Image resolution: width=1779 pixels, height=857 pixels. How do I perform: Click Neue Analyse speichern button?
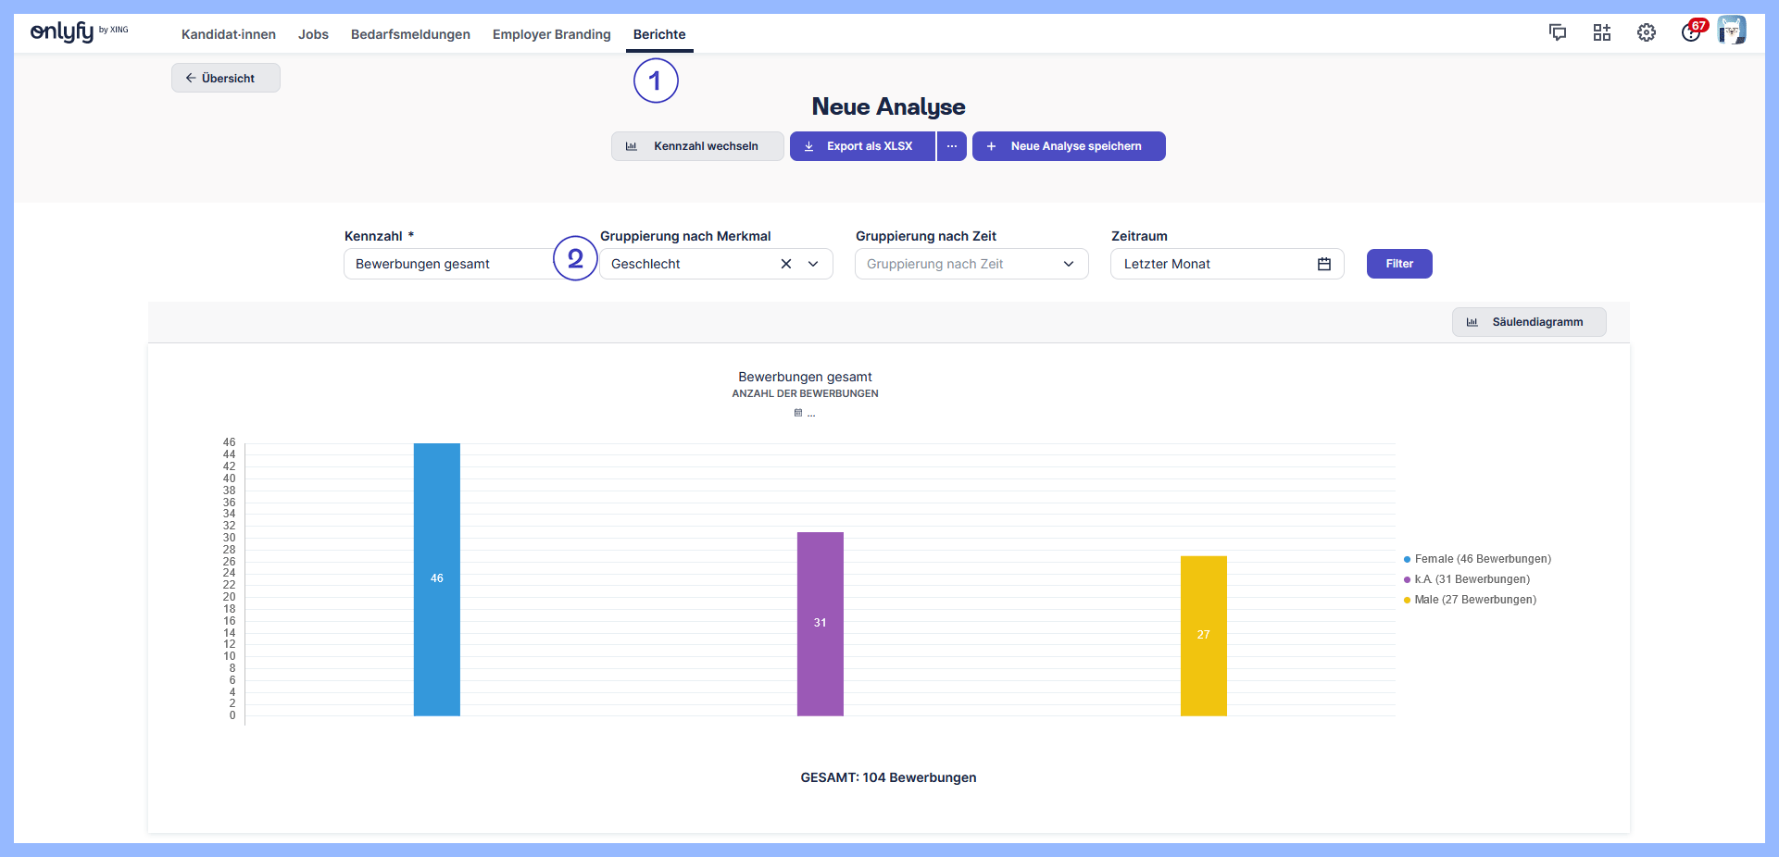pos(1069,146)
